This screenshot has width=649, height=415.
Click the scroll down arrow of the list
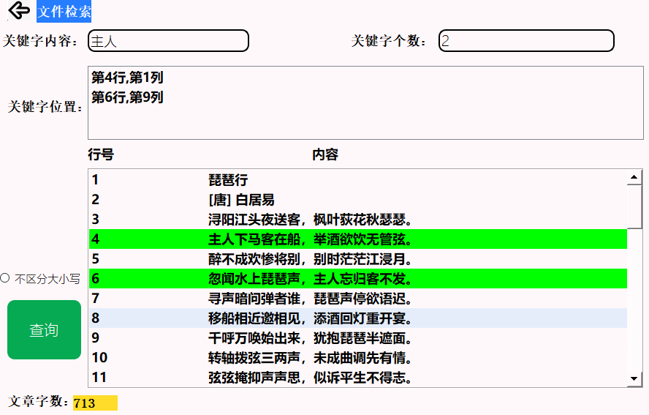(635, 378)
